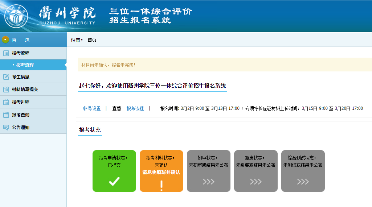Select the highlighted 报考流程 submenu item
This screenshot has width=372, height=207.
tap(25, 65)
